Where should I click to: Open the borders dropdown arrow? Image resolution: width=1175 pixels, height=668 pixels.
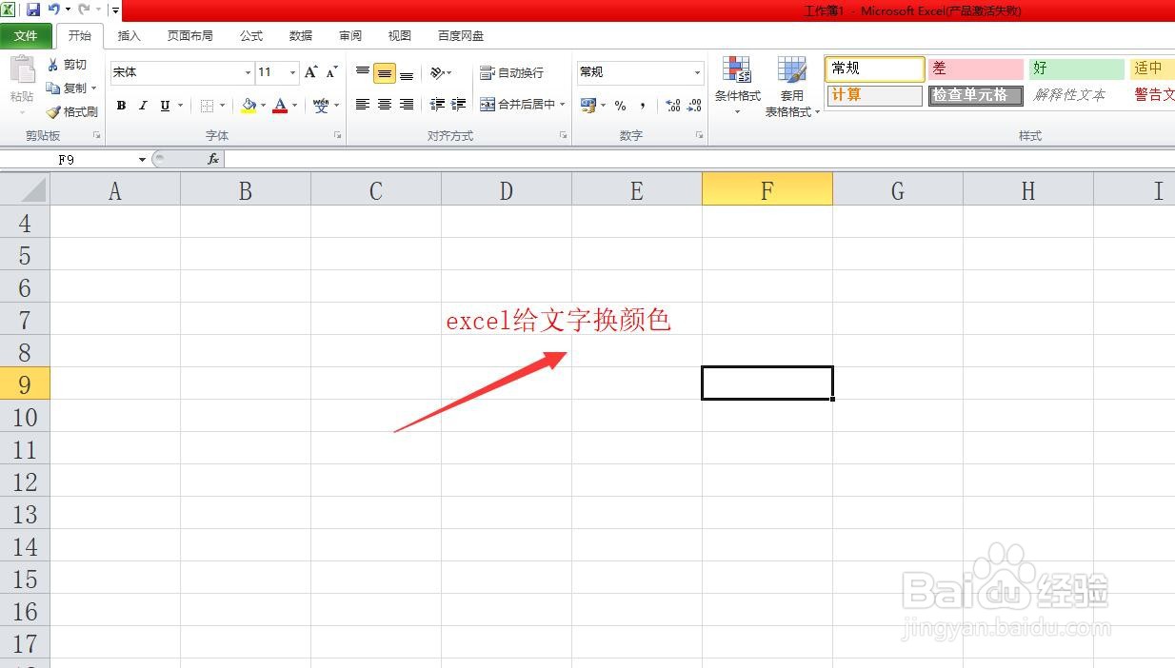click(x=223, y=106)
